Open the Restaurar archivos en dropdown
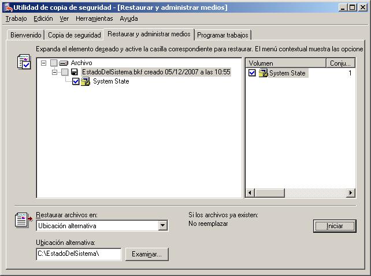This screenshot has width=371, height=276. coord(162,225)
